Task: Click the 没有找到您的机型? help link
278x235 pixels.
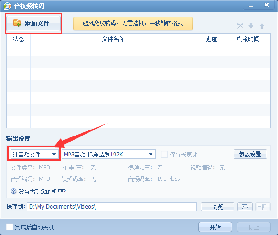Action: point(42,192)
